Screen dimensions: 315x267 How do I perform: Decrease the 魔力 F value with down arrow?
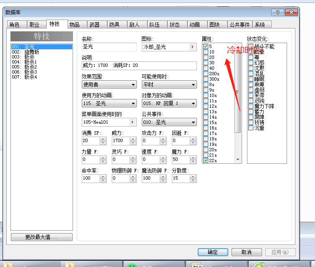[193, 161]
